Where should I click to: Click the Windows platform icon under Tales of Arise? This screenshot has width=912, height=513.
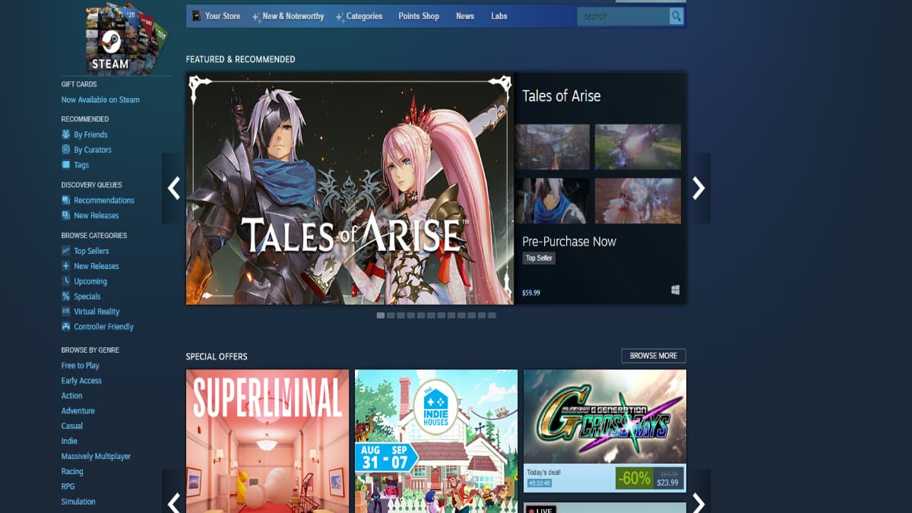click(x=675, y=290)
